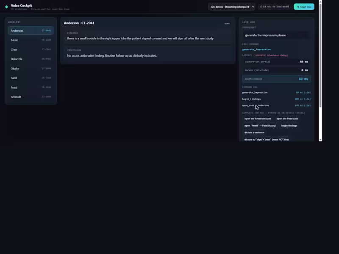Select Bauer in the worklist
This screenshot has width=339, height=254.
click(x=31, y=40)
